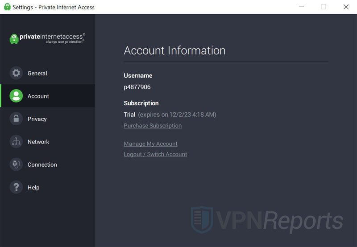
Task: Close the Settings window
Action: click(346, 7)
